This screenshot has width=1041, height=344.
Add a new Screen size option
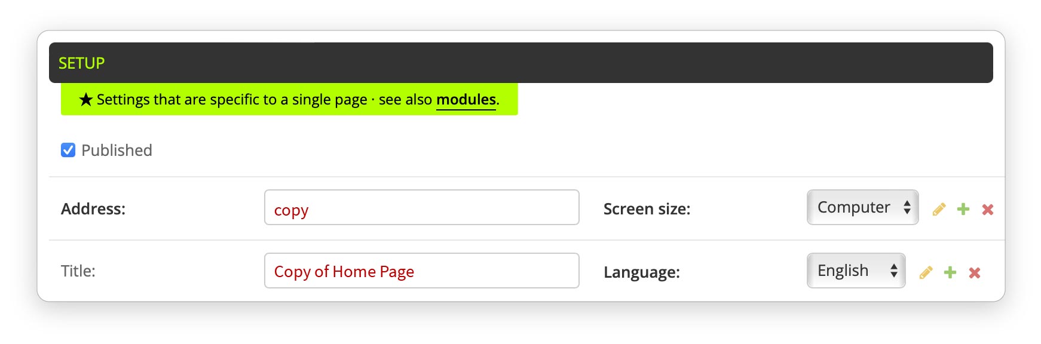[963, 209]
